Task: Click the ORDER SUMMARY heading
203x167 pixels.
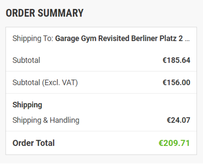Action: [x=45, y=13]
